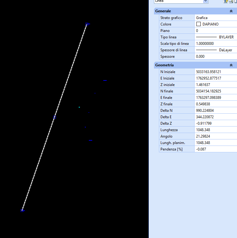This screenshot has width=237, height=238.
Task: Edit the E finale coordinate value
Action: click(x=215, y=98)
